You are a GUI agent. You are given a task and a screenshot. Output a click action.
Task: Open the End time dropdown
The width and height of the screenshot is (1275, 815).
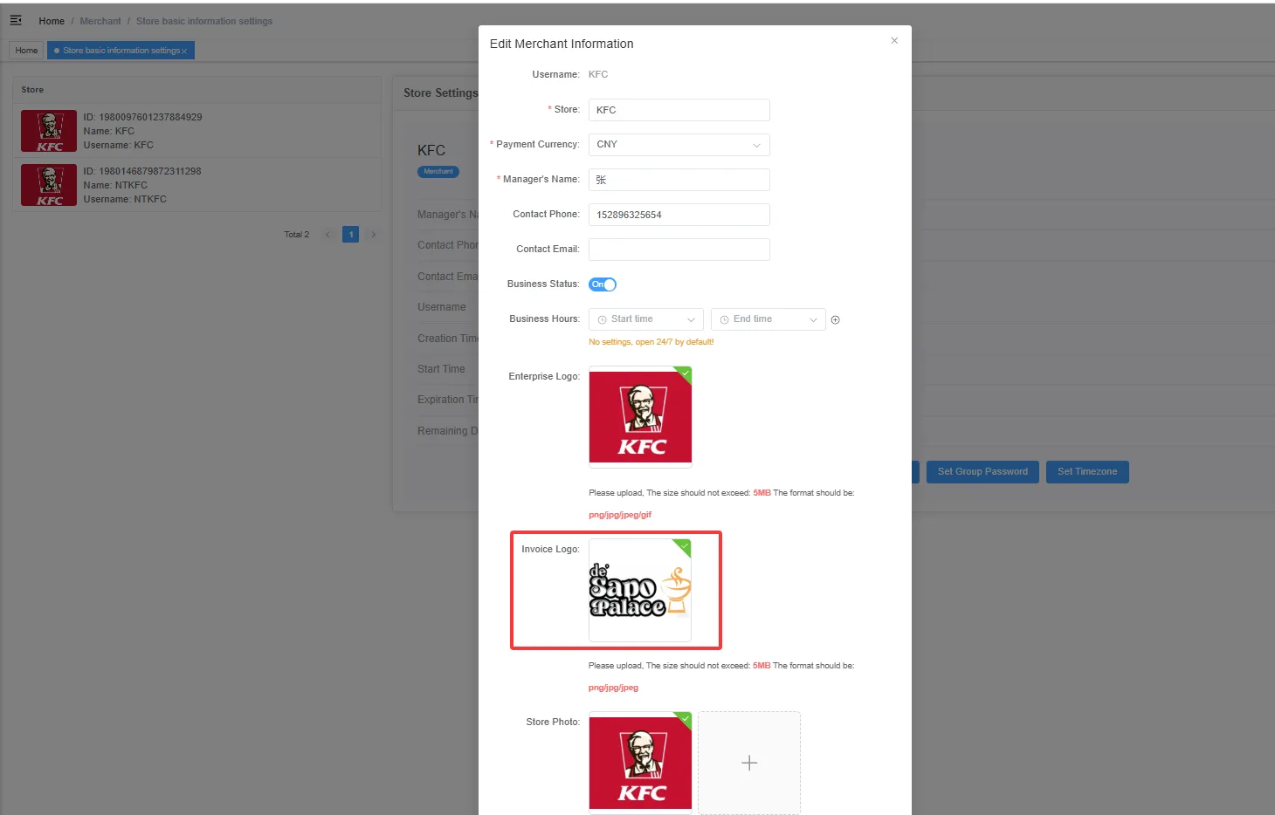coord(768,319)
